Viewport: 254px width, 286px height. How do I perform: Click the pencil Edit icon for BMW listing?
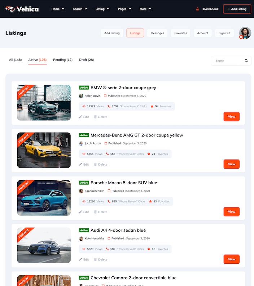pos(80,117)
